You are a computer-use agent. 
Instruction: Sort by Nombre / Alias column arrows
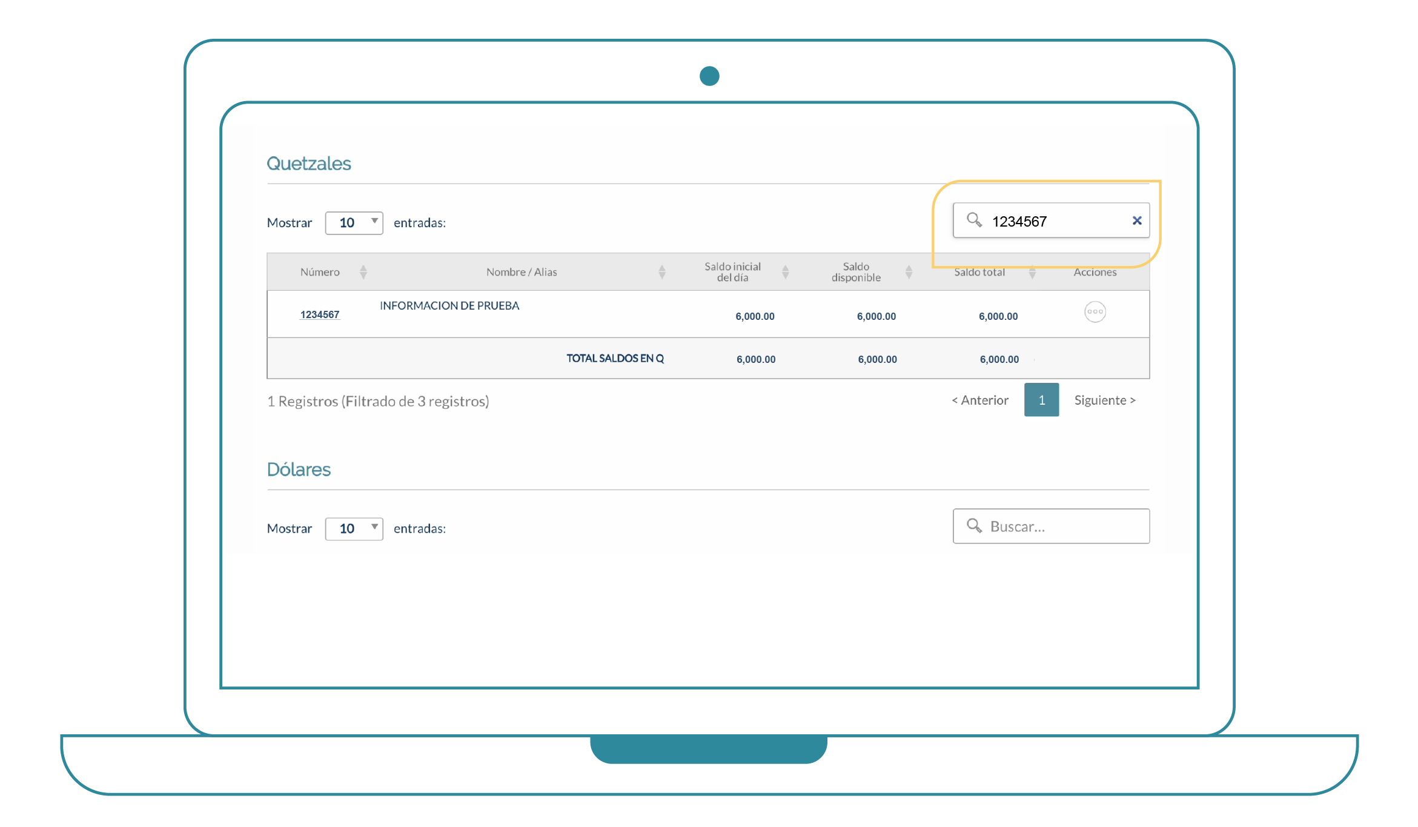coord(662,272)
